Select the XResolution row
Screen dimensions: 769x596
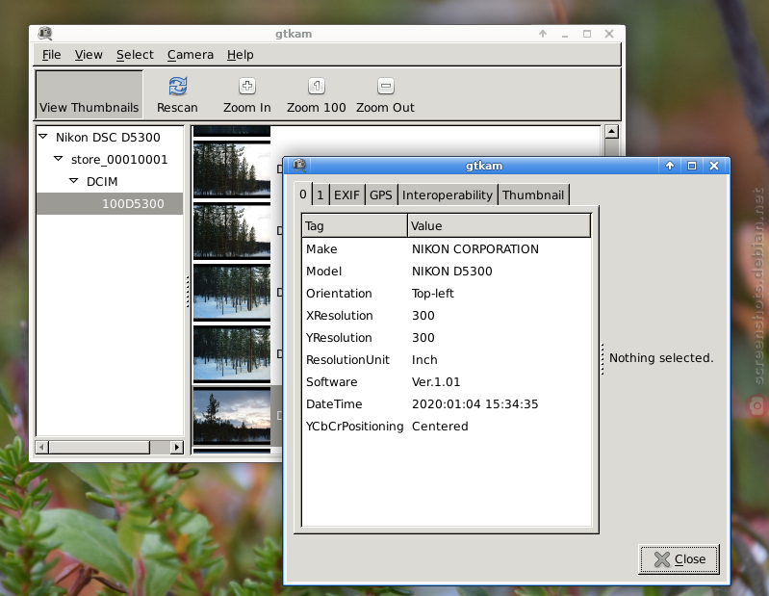pyautogui.click(x=447, y=316)
